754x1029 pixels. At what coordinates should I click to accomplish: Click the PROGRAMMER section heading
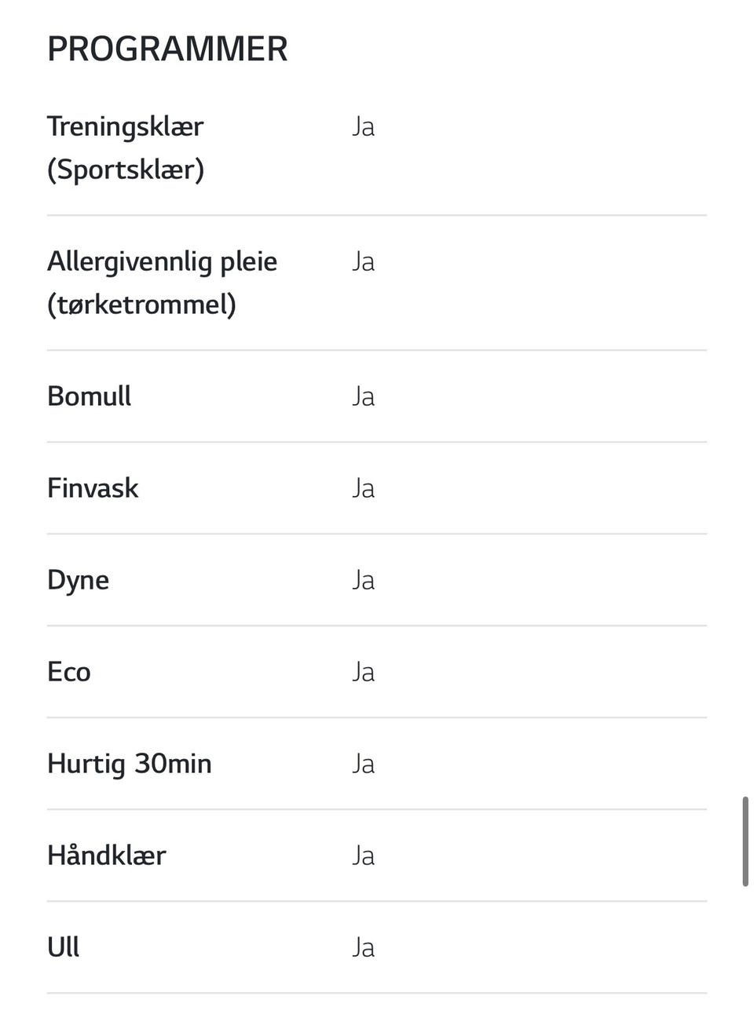(167, 49)
